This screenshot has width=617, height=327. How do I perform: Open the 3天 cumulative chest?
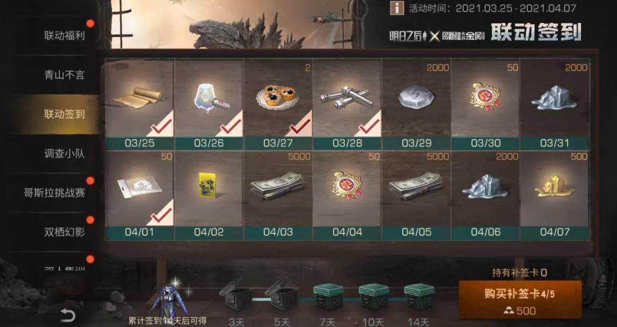coord(236,294)
